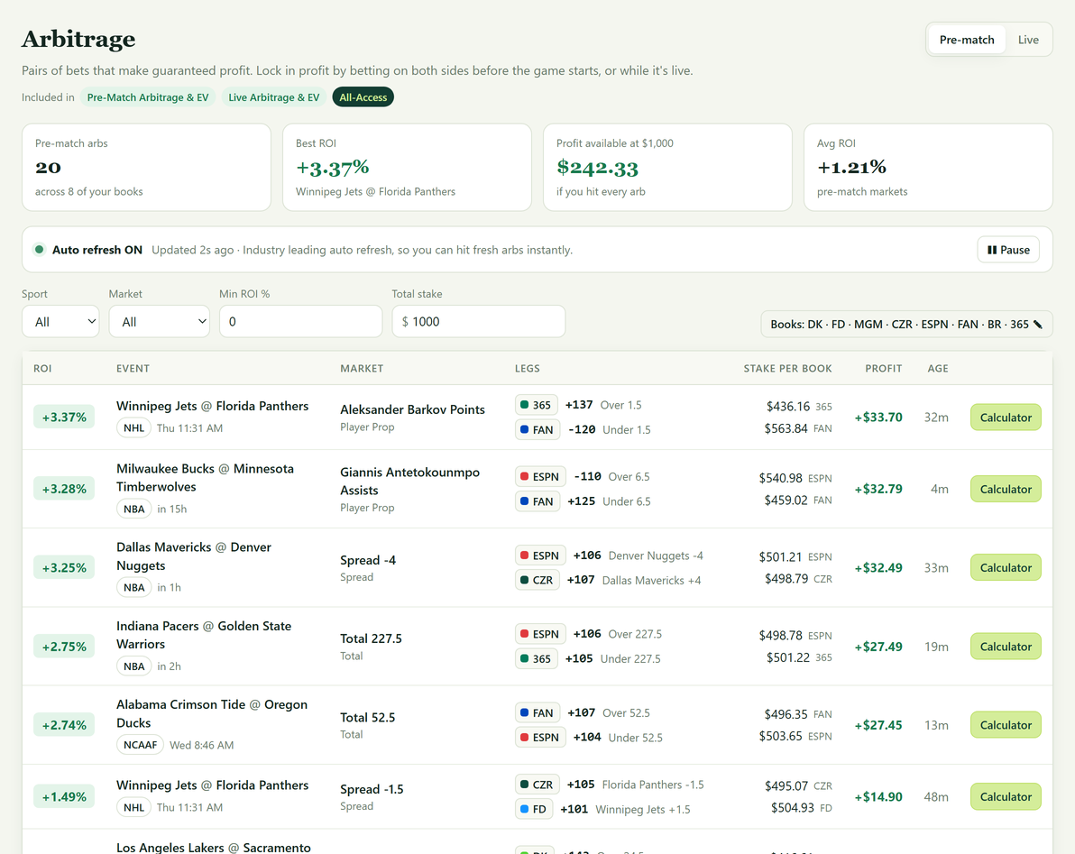The height and width of the screenshot is (854, 1075).
Task: Click the +3.25% ROI badge
Action: click(64, 567)
